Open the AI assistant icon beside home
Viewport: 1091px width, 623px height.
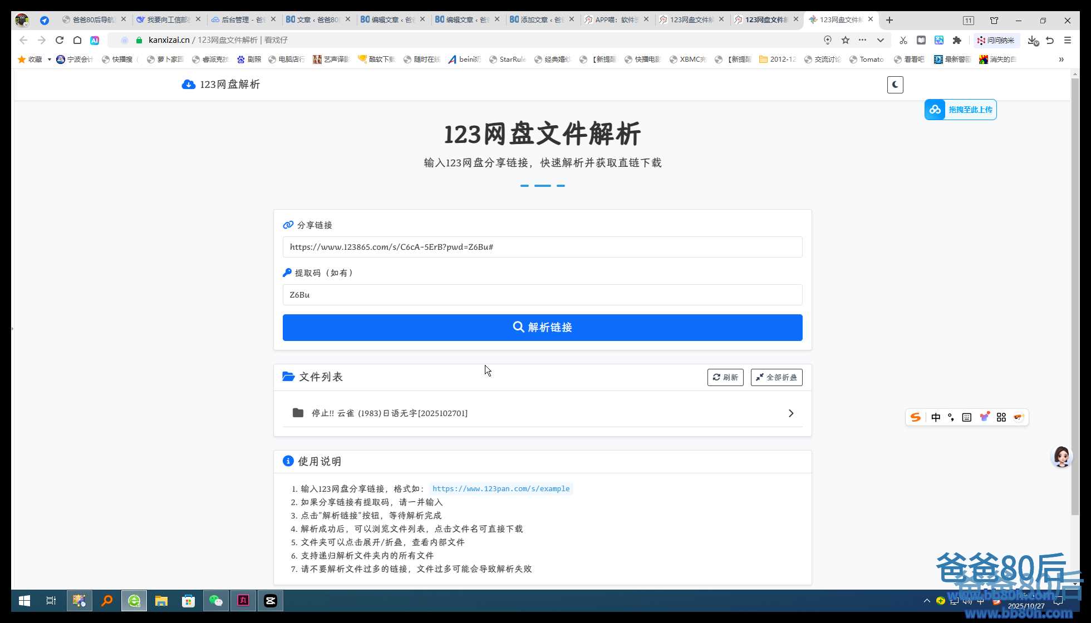[95, 40]
